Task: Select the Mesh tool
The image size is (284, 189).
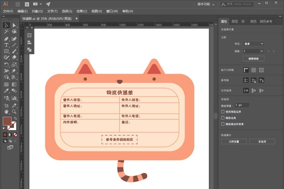Action: click(x=6, y=84)
